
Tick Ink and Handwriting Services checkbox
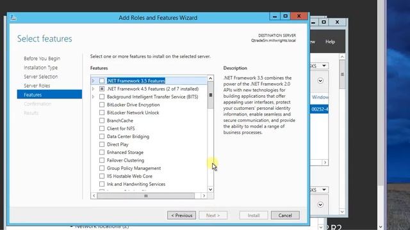[102, 184]
